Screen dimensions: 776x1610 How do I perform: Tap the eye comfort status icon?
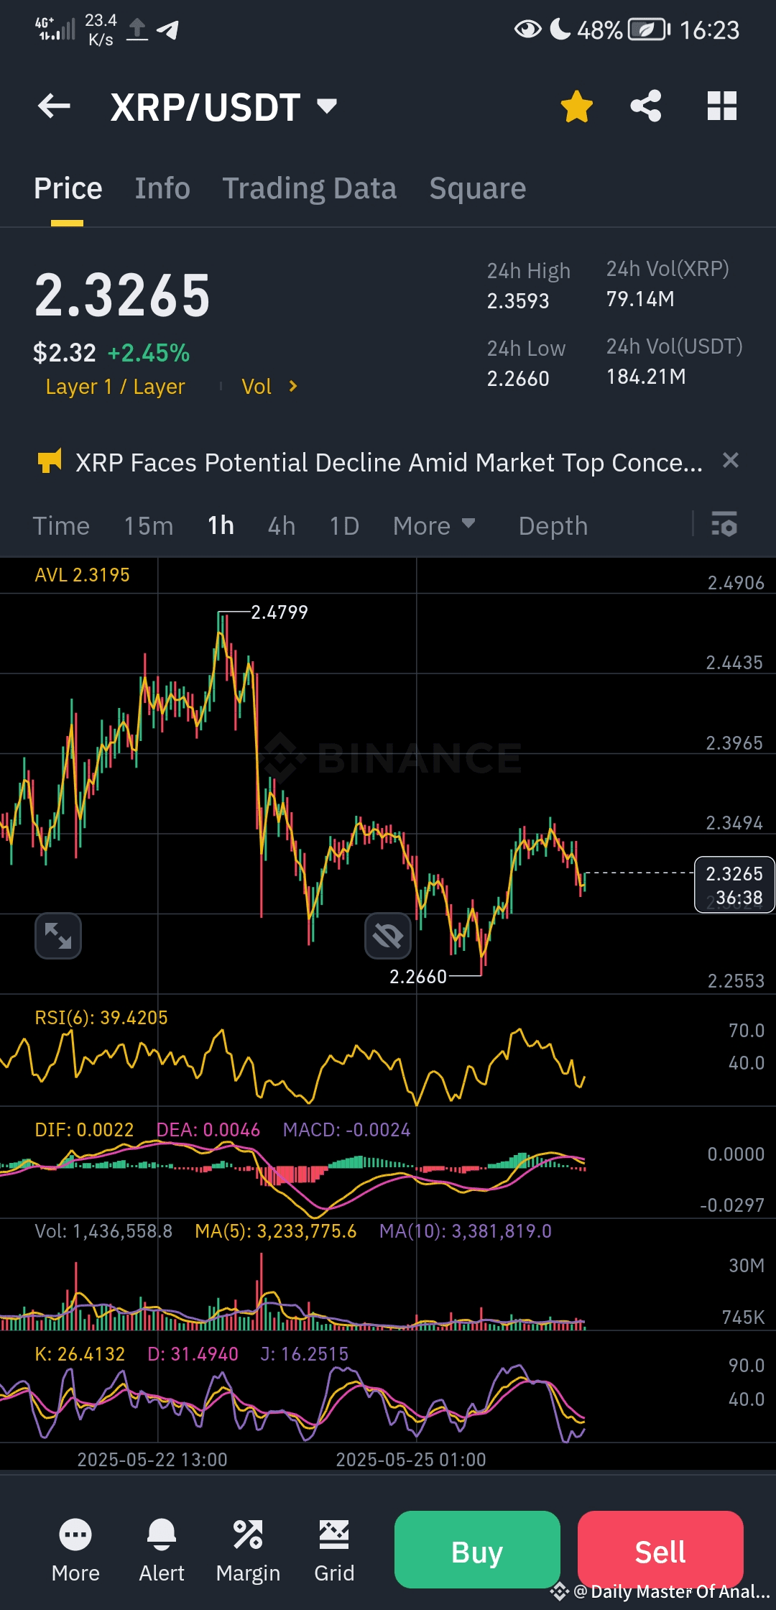(x=528, y=29)
